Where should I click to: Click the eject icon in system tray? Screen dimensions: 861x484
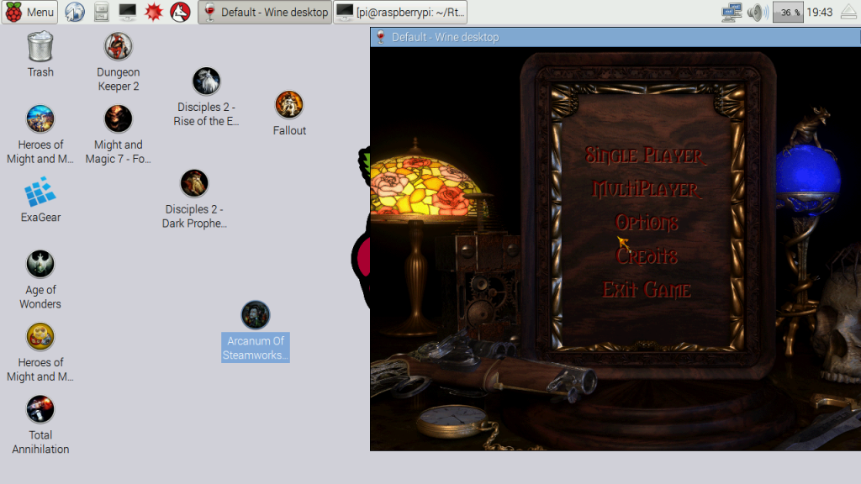click(x=849, y=12)
